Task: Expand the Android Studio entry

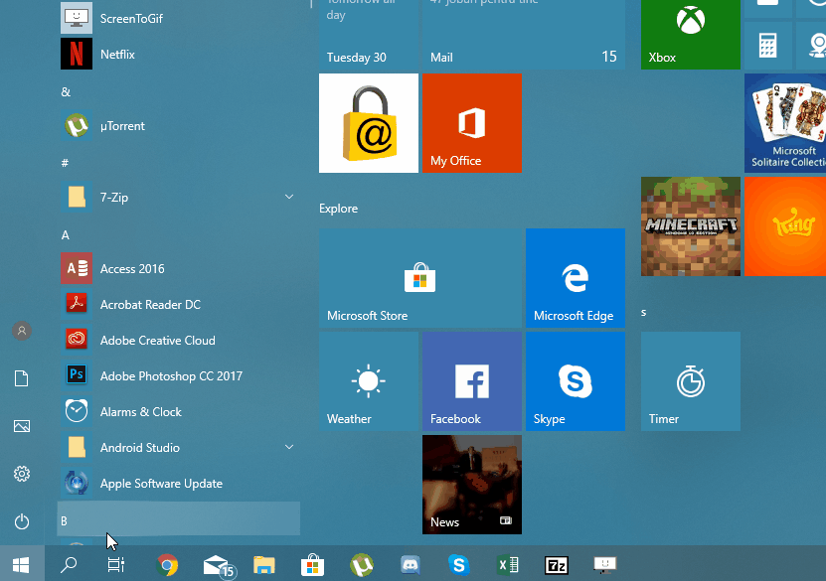Action: [x=289, y=447]
